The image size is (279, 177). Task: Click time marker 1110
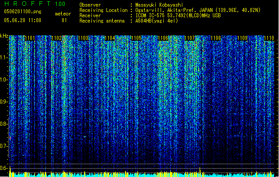coord(269,38)
